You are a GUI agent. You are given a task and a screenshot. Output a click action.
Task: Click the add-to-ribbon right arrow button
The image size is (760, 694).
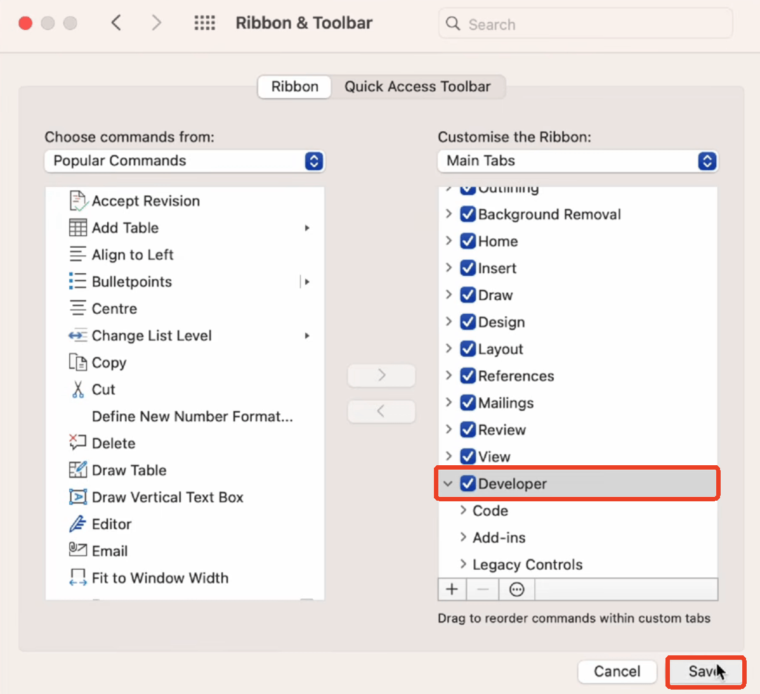(381, 375)
